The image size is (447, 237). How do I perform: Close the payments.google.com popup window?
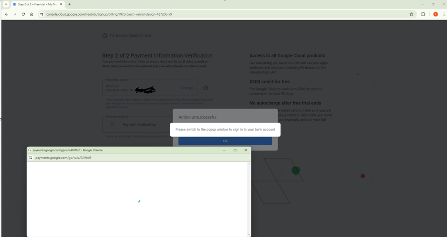246,150
